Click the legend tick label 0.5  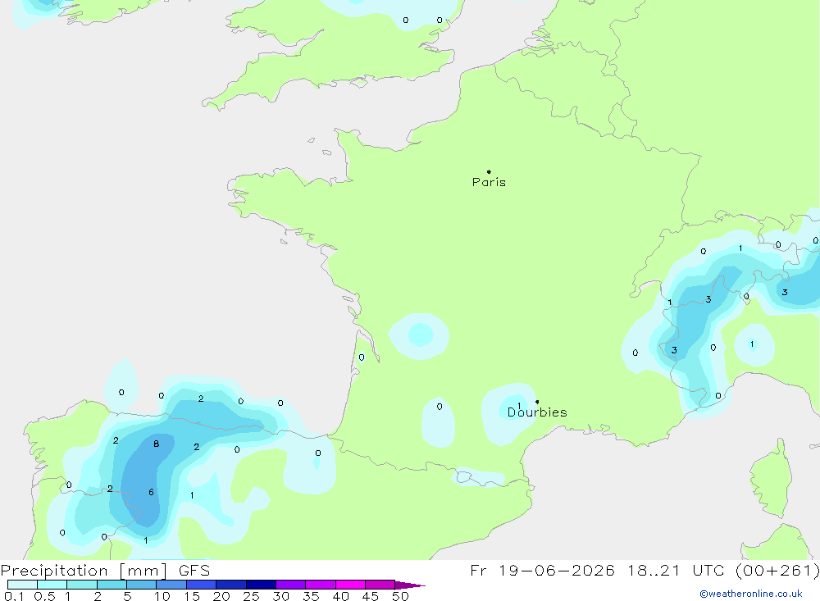(x=44, y=596)
